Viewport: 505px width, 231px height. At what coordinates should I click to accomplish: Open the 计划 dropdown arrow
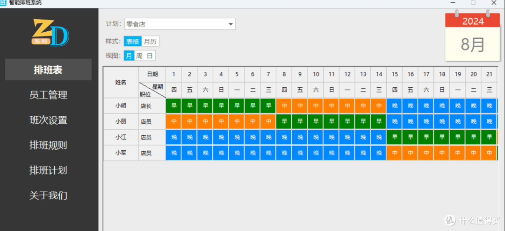tap(231, 24)
